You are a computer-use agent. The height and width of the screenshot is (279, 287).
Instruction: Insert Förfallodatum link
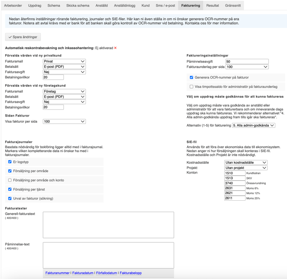[x=106, y=273]
